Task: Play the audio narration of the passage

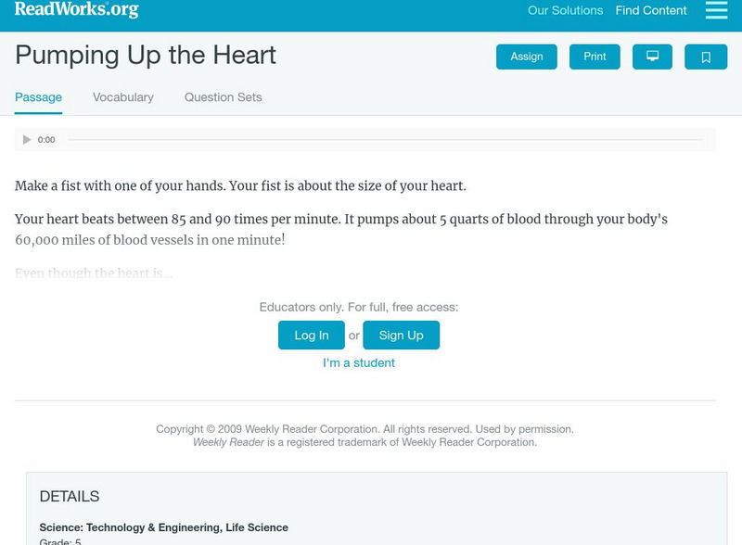Action: (x=26, y=139)
